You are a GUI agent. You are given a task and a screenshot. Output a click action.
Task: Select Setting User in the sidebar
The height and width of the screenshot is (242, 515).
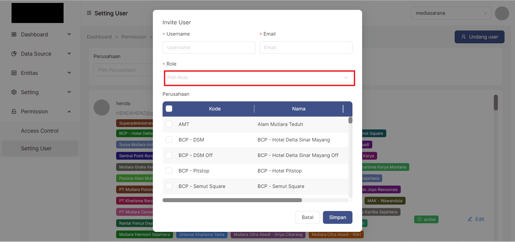click(x=36, y=148)
